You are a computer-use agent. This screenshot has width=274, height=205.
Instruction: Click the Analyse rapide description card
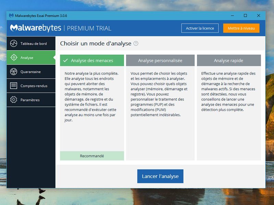pos(229,113)
